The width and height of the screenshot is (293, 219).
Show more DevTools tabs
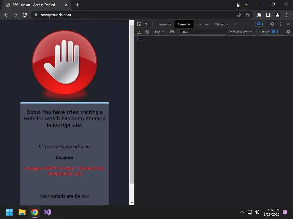pyautogui.click(x=235, y=24)
